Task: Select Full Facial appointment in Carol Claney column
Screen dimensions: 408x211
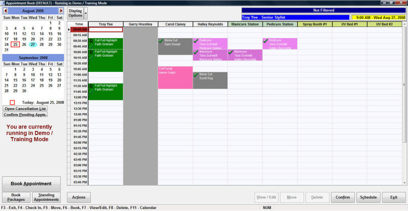Action: point(175,77)
